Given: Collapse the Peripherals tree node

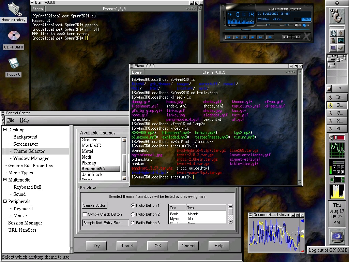Looking at the screenshot, I should (5, 201).
